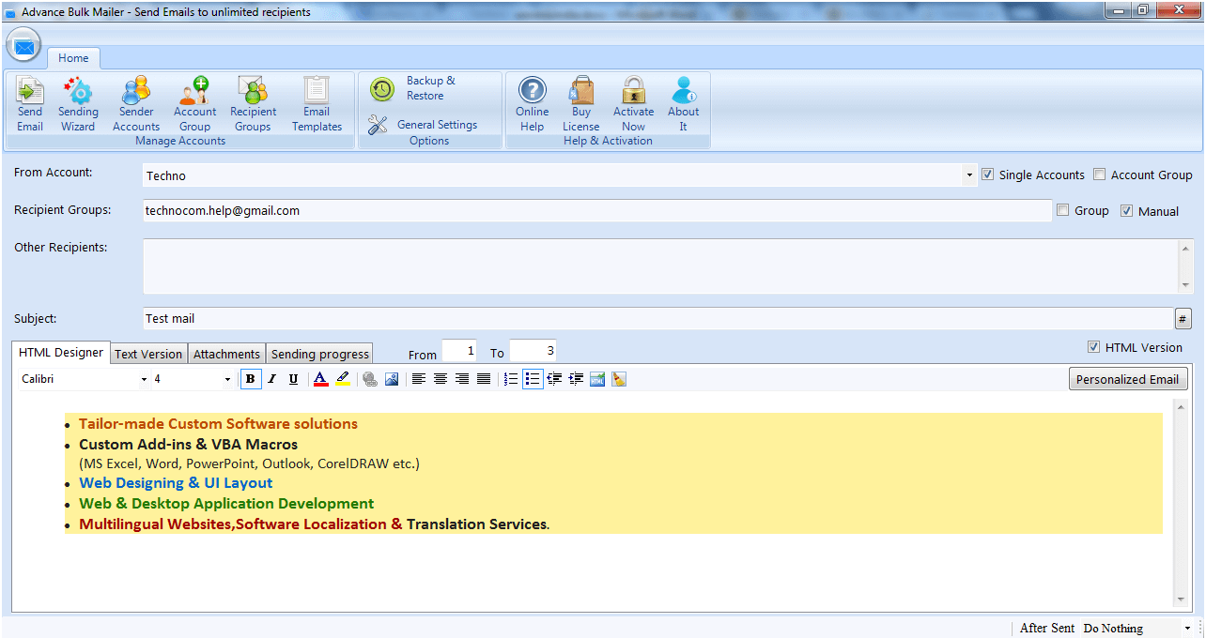Click the # button beside Subject
Screen dimensions: 1206x638
pyautogui.click(x=1183, y=319)
